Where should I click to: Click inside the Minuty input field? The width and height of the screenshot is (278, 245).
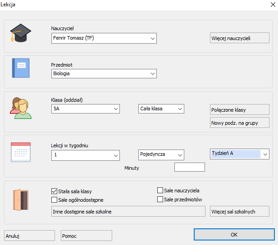[190, 167]
